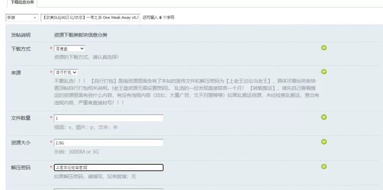Switch to the 下载信息分类 tab
The image size is (383, 190).
[22, 3]
